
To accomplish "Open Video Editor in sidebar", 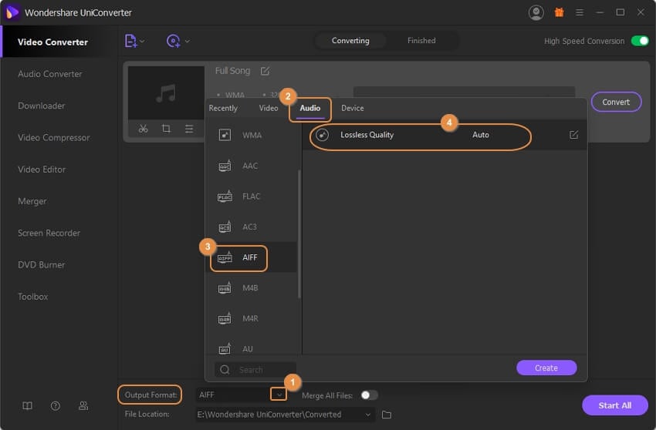I will pos(42,170).
